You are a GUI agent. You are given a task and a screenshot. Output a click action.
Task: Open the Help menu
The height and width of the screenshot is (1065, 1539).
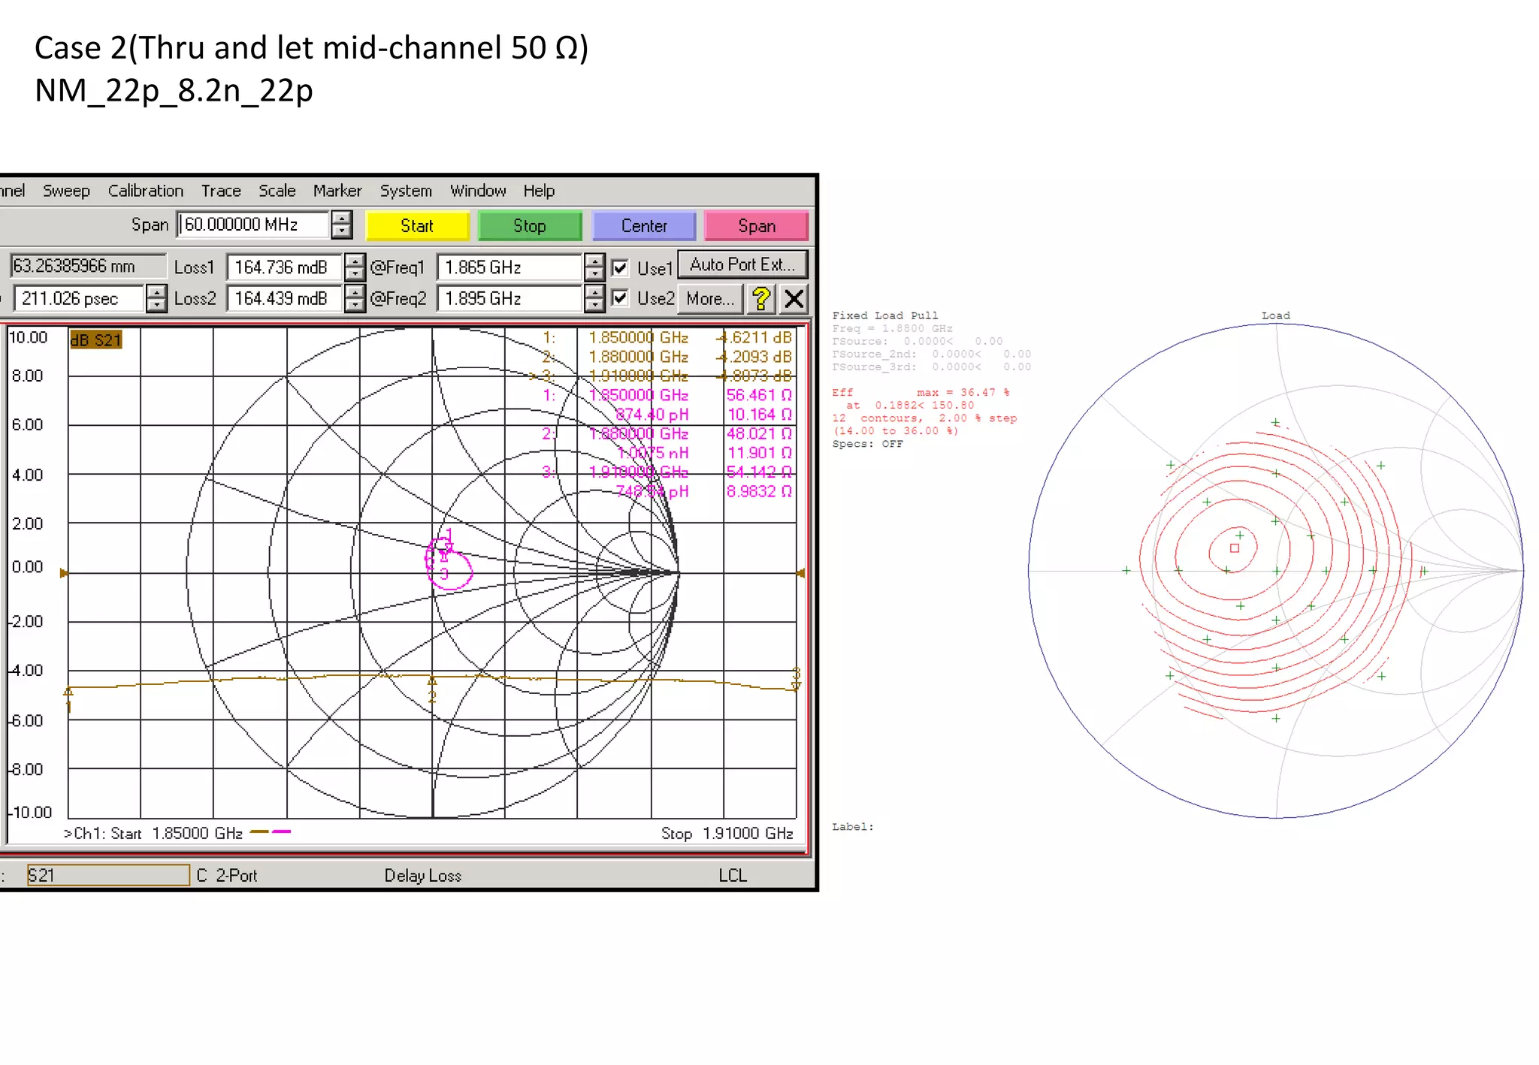[x=539, y=191]
